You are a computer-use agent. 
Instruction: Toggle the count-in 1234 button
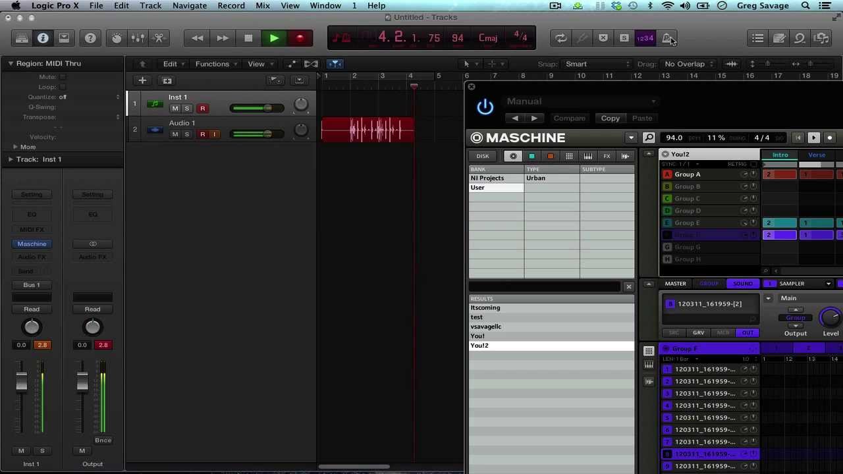pyautogui.click(x=645, y=38)
